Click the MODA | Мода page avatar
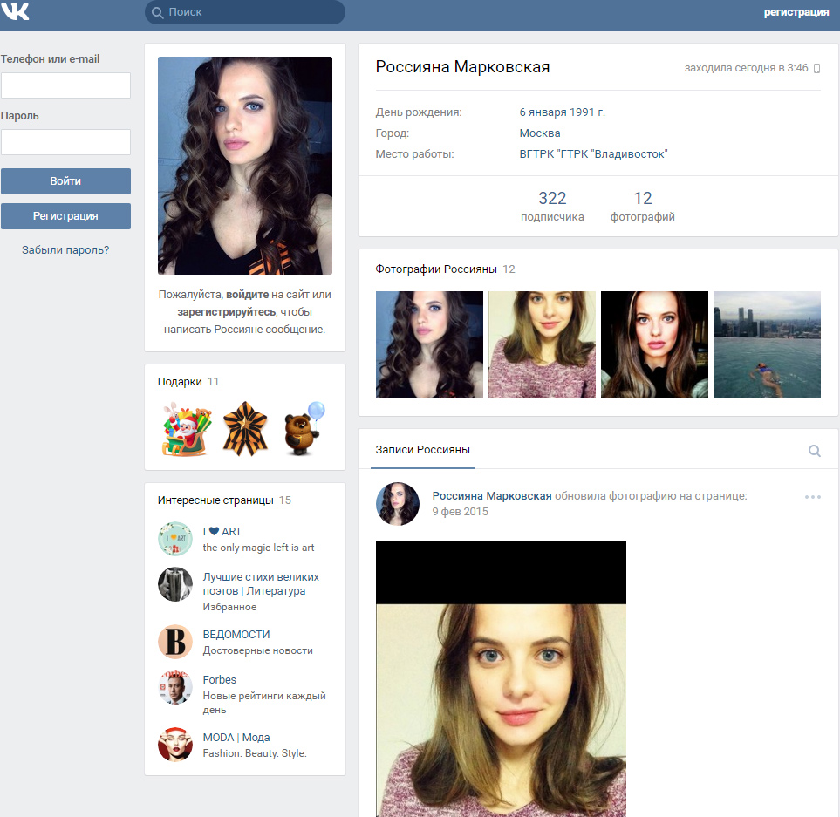The image size is (840, 817). click(x=175, y=744)
